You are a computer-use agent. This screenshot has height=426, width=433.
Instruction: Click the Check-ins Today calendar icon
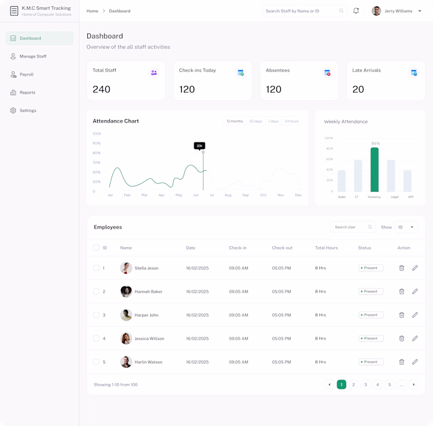(x=241, y=72)
